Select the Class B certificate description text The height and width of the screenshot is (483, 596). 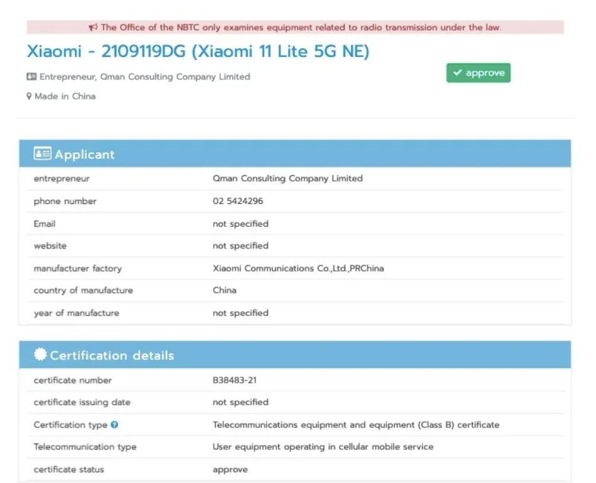(x=356, y=425)
